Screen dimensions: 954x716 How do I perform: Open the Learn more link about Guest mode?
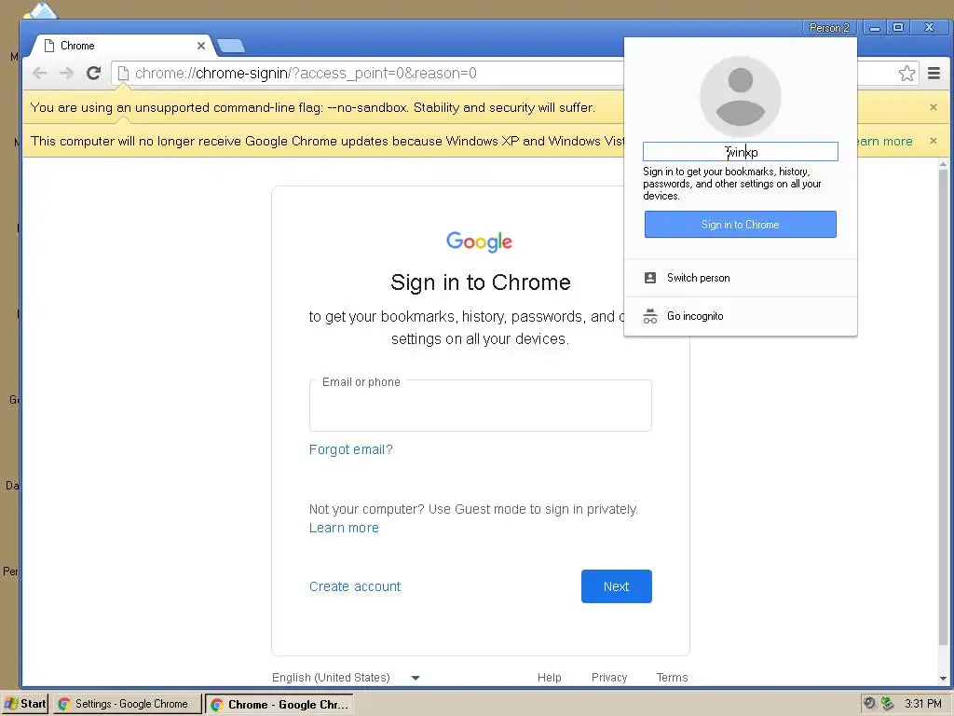(344, 528)
